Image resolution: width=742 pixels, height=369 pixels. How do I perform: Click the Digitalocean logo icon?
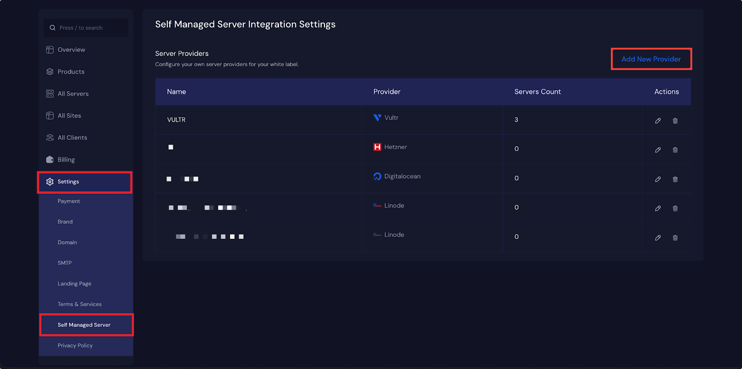(377, 176)
